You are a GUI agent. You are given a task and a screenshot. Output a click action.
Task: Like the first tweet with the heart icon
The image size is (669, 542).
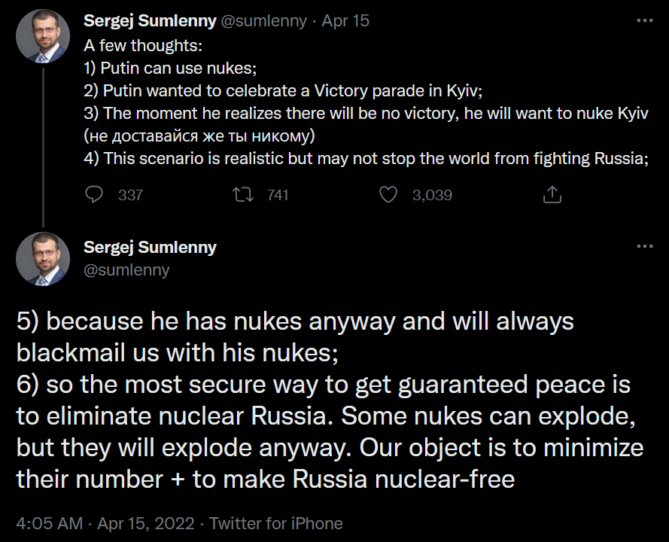[x=388, y=195]
